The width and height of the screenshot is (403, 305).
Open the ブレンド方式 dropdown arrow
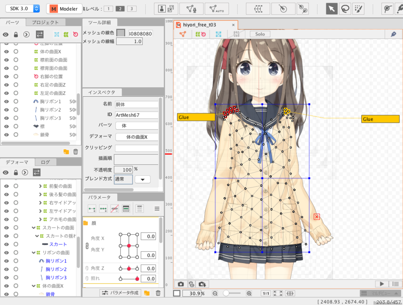point(142,180)
